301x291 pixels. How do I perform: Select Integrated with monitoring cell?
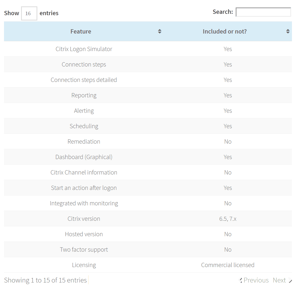coord(84,203)
